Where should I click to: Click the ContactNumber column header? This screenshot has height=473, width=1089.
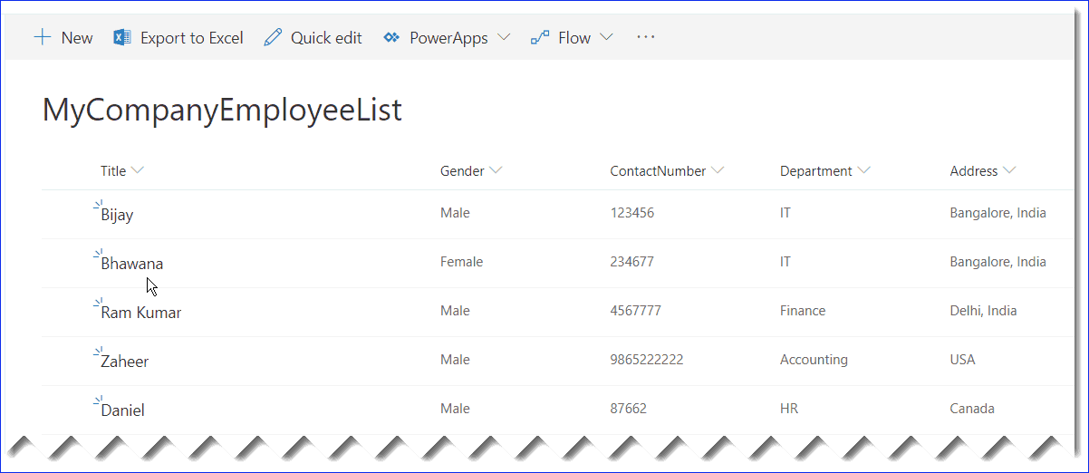point(658,170)
